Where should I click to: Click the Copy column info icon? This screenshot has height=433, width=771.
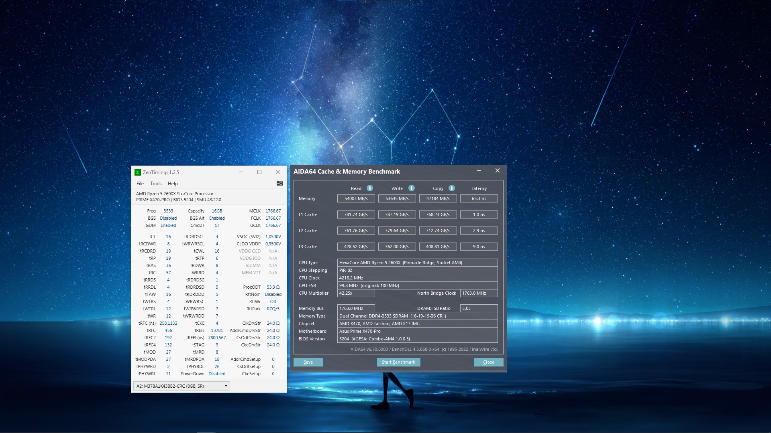click(x=452, y=188)
